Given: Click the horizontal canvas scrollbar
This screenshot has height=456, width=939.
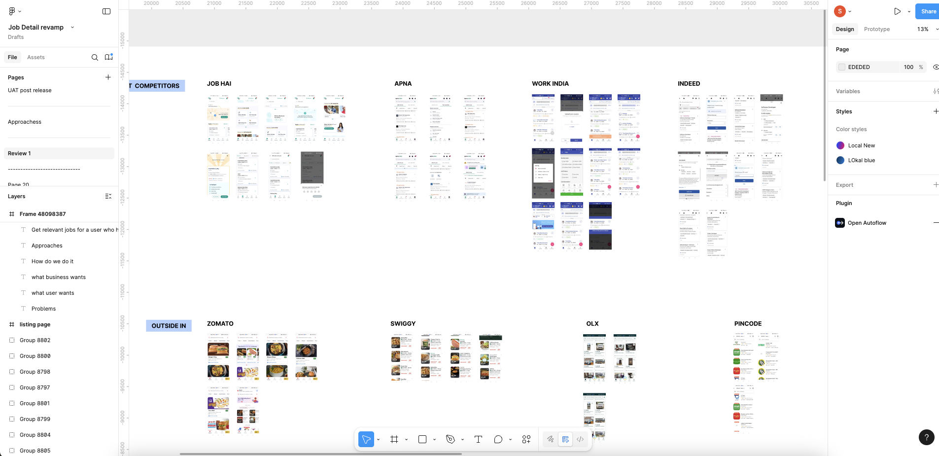Looking at the screenshot, I should click(x=321, y=454).
